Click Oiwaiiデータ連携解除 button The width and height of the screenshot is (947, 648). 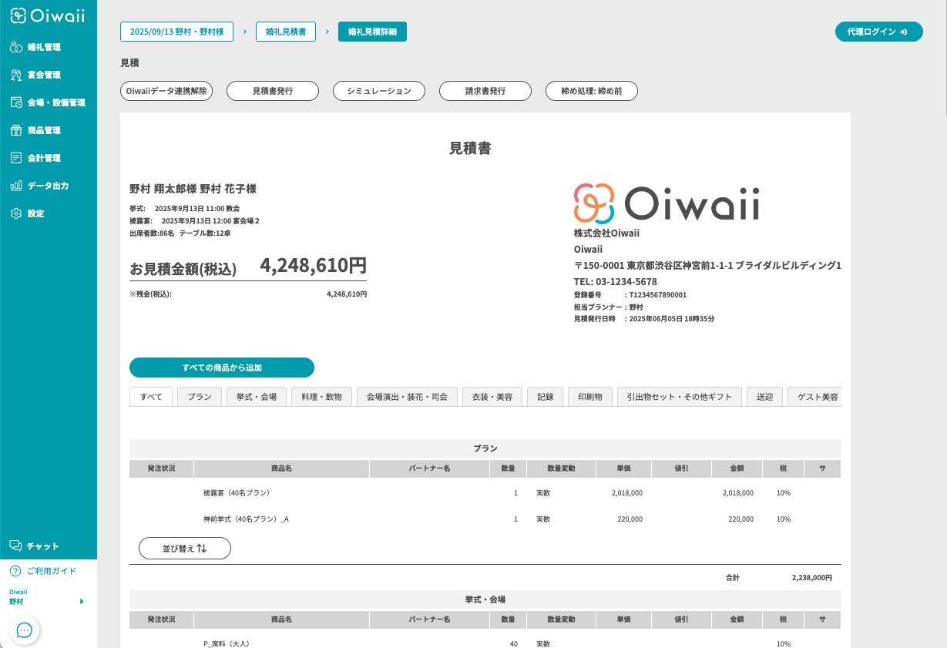point(166,91)
